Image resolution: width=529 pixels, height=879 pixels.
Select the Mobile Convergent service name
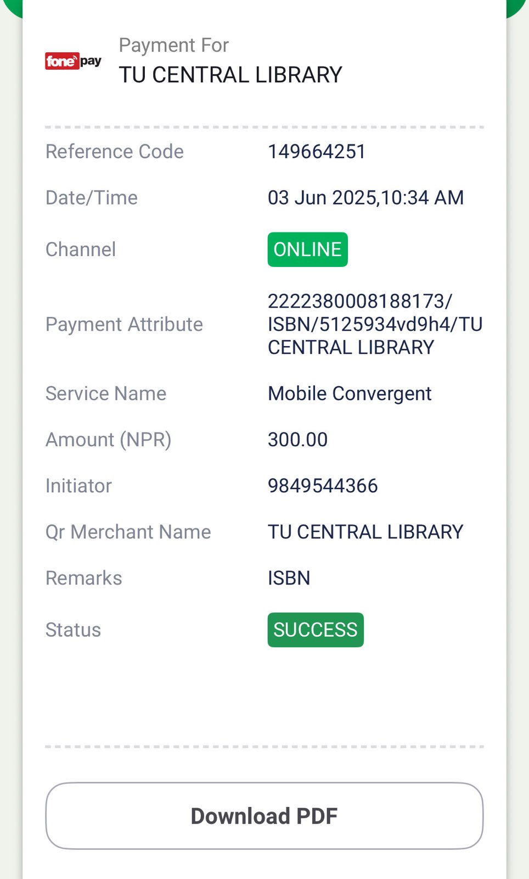(350, 393)
